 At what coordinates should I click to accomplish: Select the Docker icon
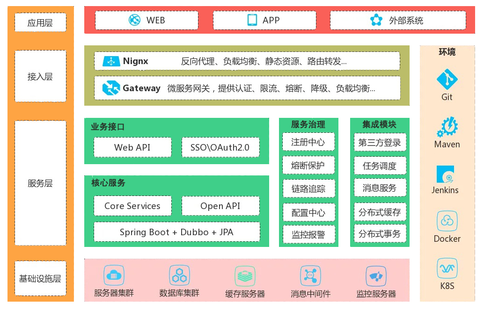(x=447, y=221)
